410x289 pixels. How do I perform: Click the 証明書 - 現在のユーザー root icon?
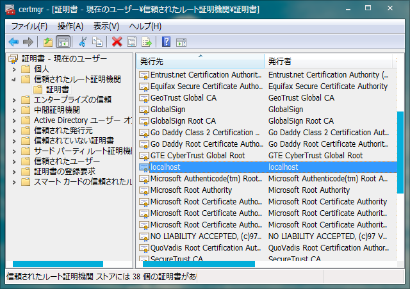13,59
